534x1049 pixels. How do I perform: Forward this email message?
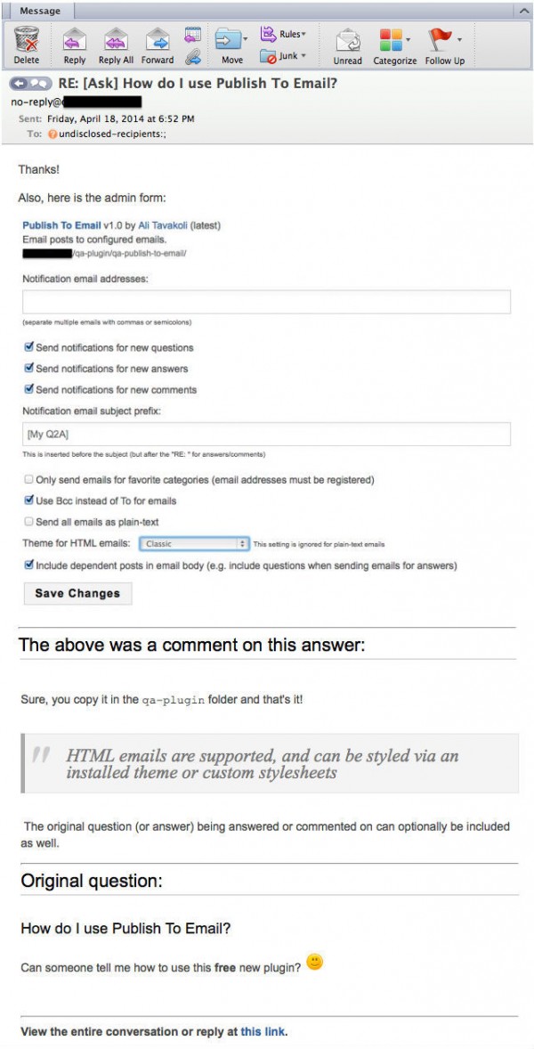157,41
